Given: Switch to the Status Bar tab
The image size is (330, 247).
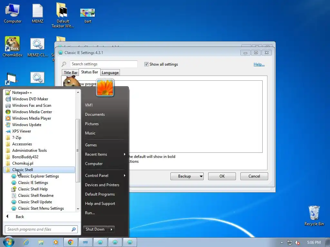Looking at the screenshot, I should point(90,72).
